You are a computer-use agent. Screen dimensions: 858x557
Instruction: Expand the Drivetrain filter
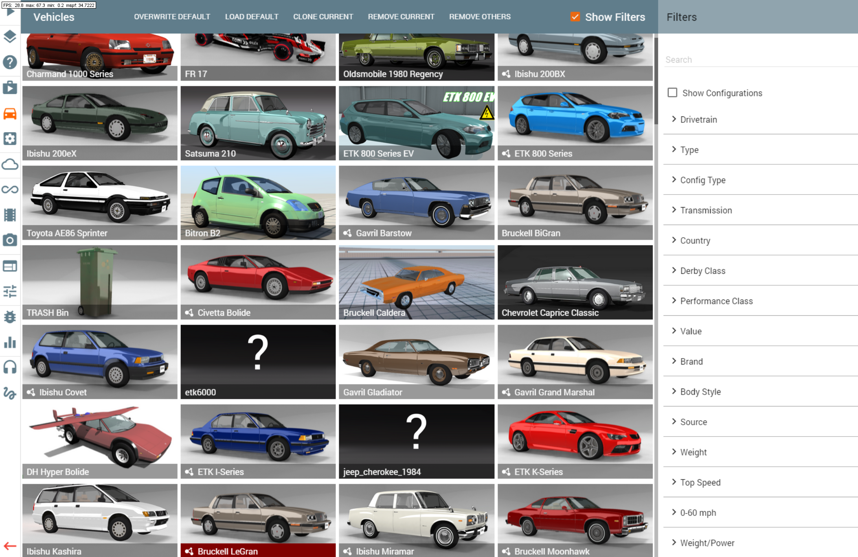pyautogui.click(x=760, y=119)
